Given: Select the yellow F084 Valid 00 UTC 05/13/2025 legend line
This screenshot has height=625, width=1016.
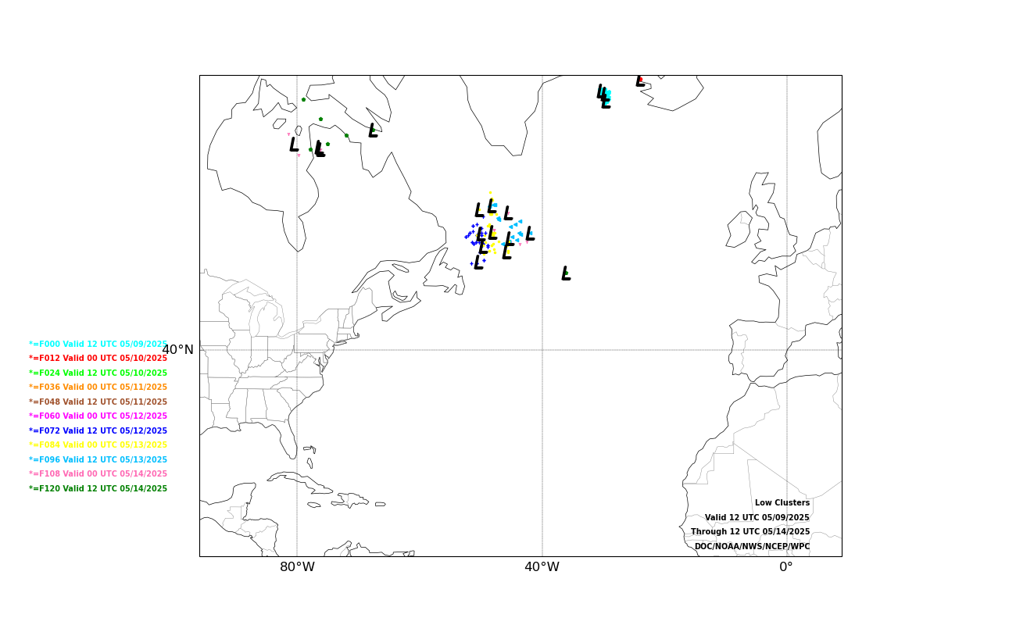Looking at the screenshot, I should click(x=98, y=445).
